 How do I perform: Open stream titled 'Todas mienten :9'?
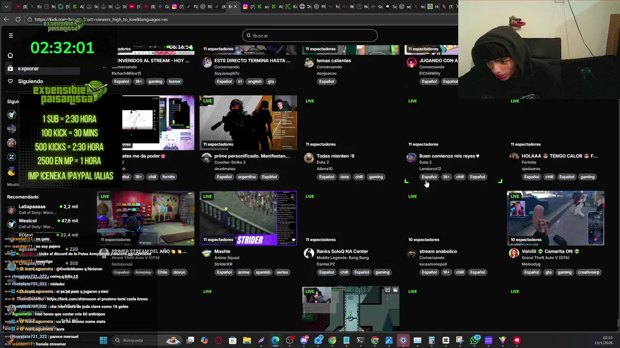click(x=335, y=156)
